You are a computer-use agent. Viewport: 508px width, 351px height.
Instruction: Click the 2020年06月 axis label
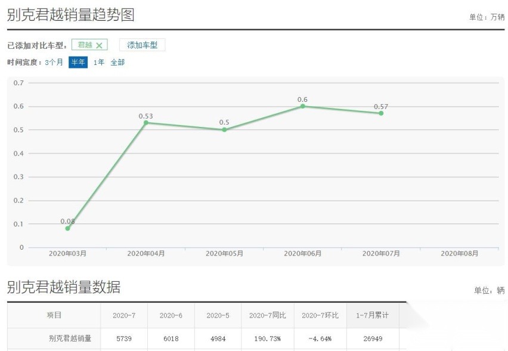303,253
